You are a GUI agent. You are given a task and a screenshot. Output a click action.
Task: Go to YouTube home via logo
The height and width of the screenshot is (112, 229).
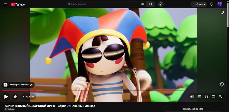[x=18, y=4]
